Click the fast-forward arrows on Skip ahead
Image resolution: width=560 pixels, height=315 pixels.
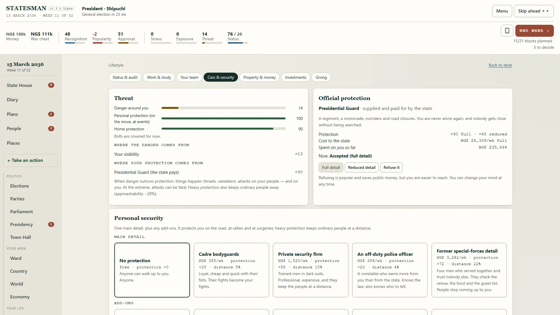coord(545,11)
